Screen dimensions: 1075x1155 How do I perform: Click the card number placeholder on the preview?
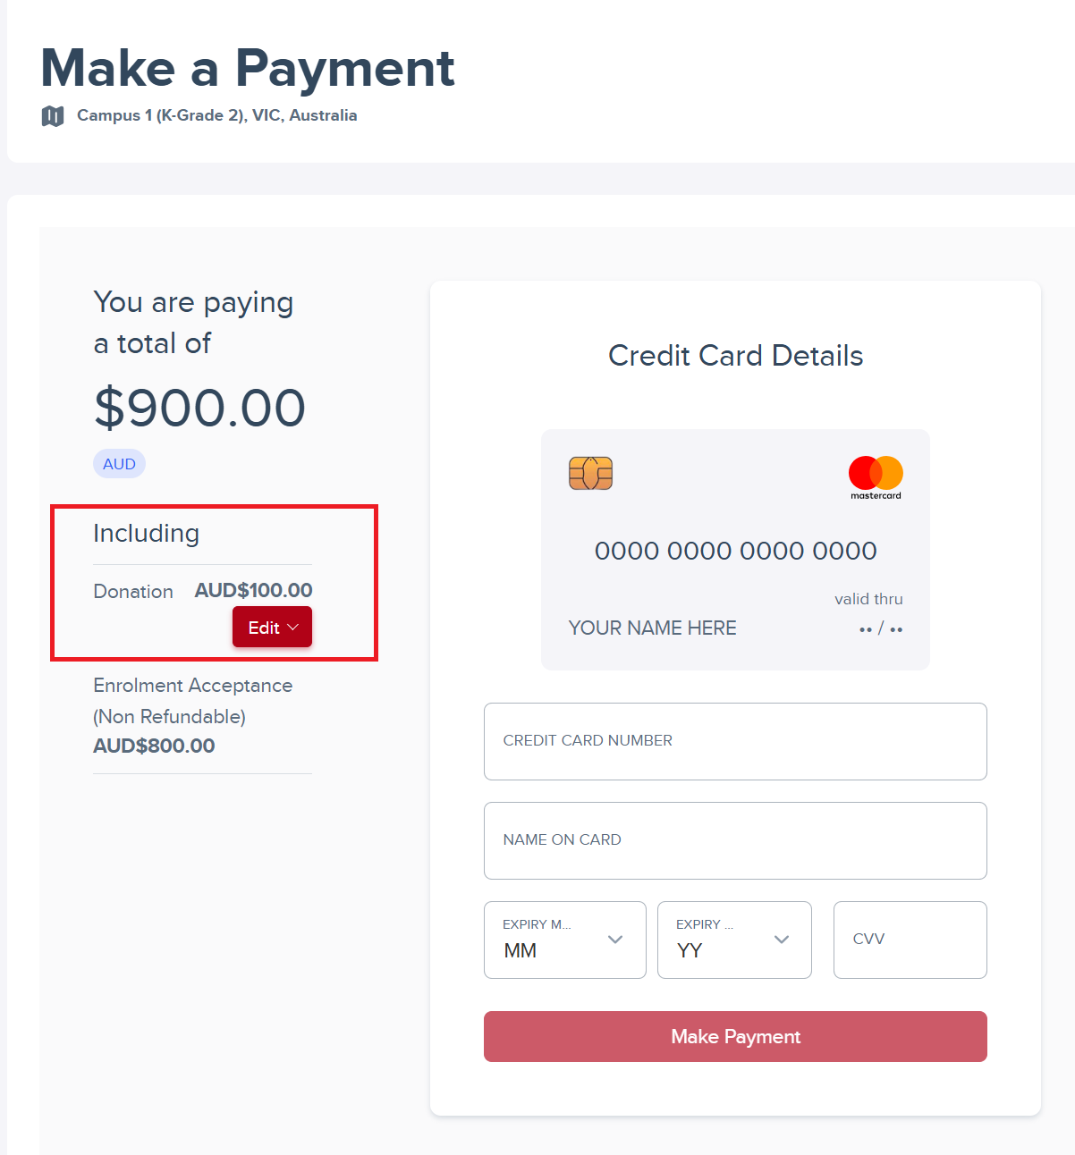pos(735,551)
